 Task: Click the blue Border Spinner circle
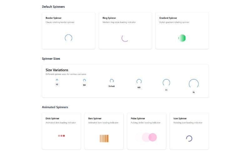[68, 38]
